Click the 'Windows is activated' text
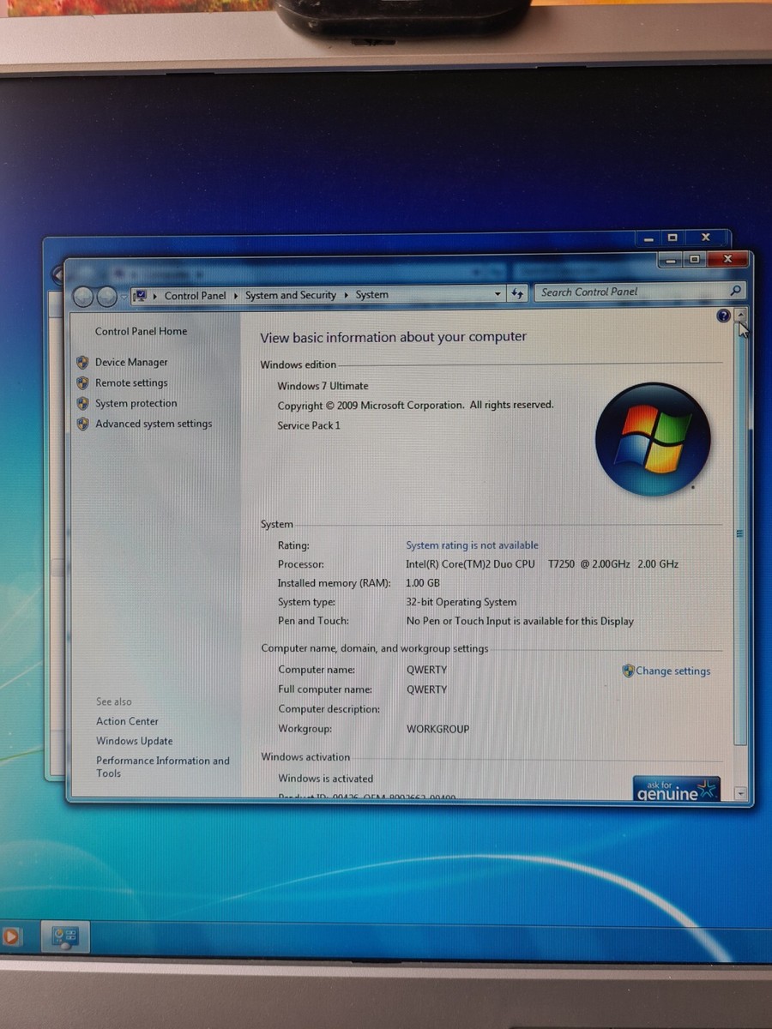Image resolution: width=772 pixels, height=1029 pixels. pos(325,779)
